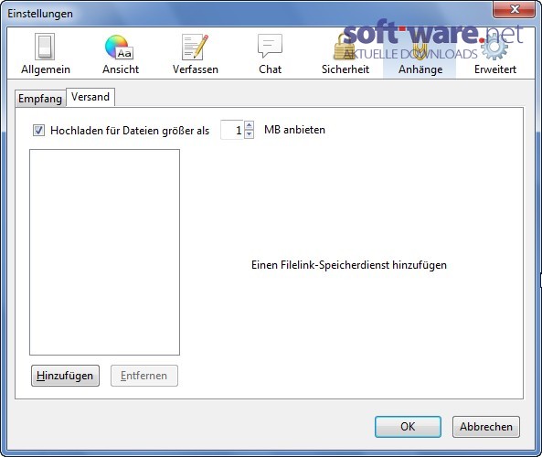The image size is (542, 457).
Task: Open the Erweitert gear icon
Action: 494,47
